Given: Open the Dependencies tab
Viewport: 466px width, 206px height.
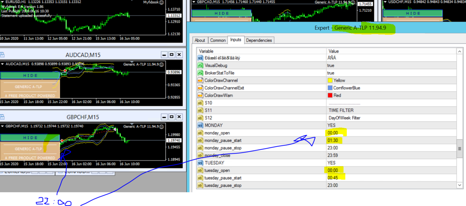Looking at the screenshot, I should point(259,40).
